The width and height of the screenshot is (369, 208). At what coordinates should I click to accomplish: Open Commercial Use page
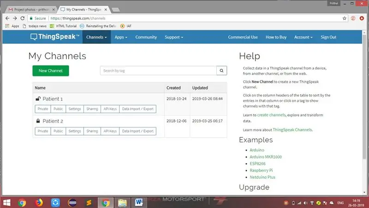click(x=243, y=37)
